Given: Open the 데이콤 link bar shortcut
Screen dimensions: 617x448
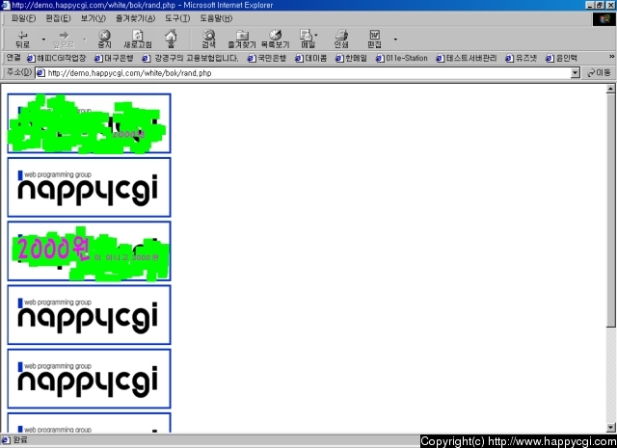Looking at the screenshot, I should [x=310, y=58].
